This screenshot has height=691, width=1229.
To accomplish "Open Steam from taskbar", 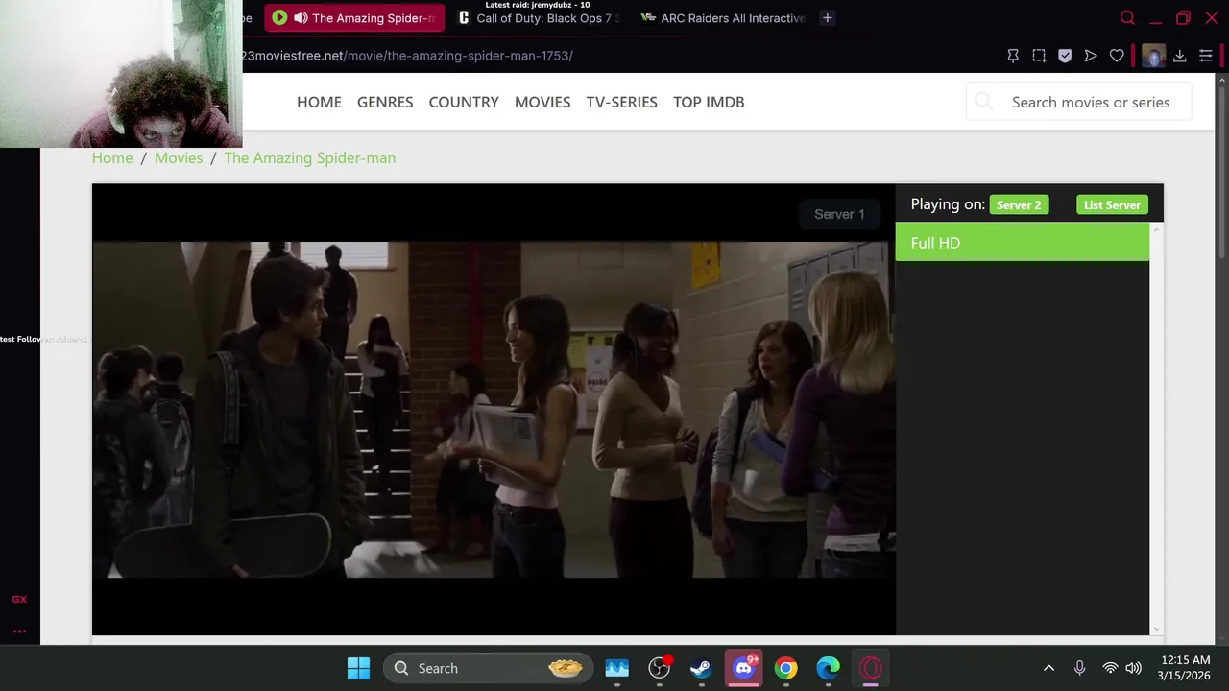I will click(701, 668).
